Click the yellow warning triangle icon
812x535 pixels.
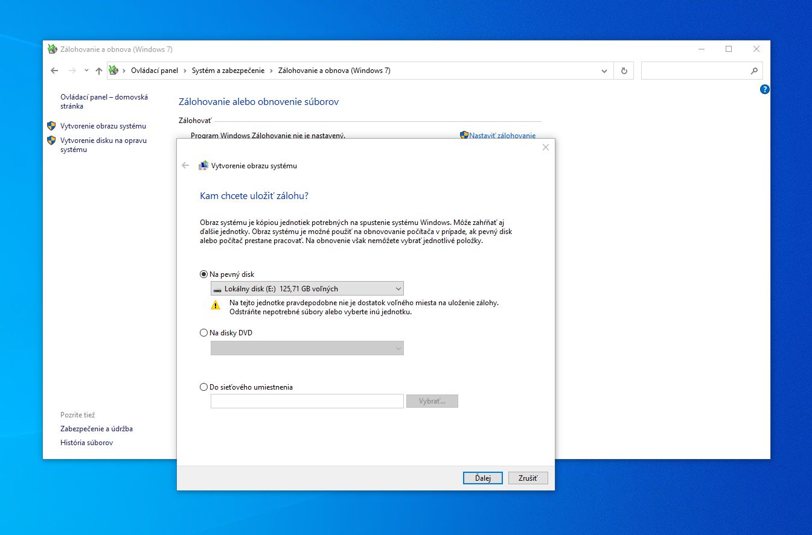tap(216, 305)
